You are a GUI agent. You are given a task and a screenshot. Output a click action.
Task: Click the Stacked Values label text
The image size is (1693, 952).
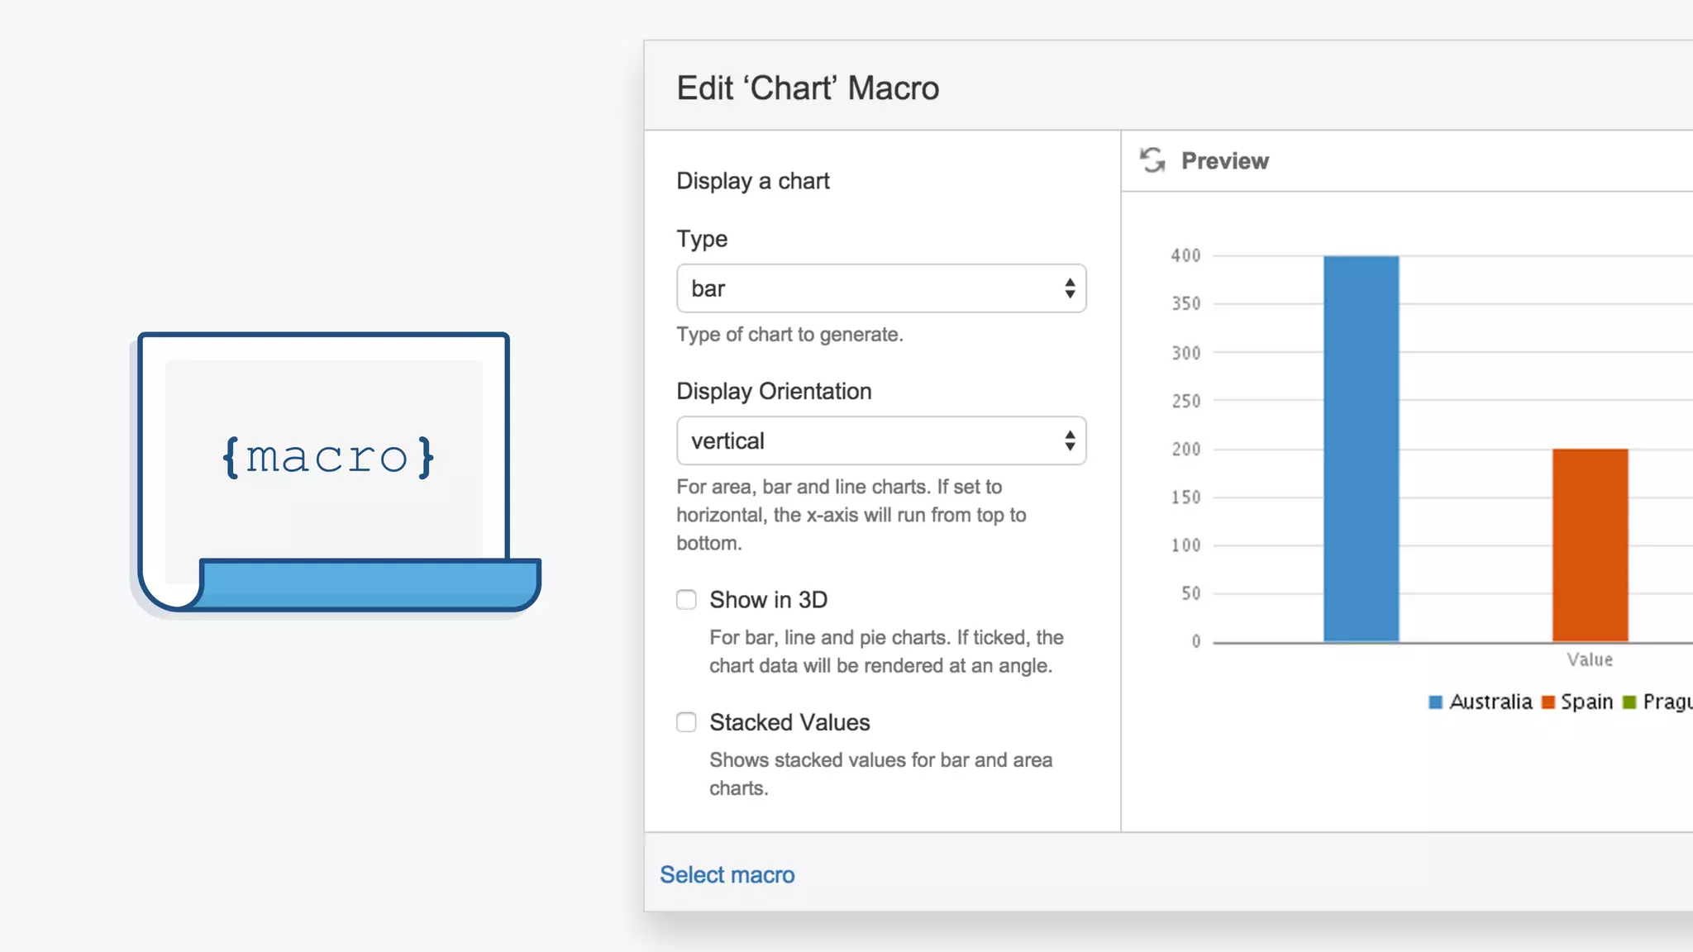click(x=789, y=722)
